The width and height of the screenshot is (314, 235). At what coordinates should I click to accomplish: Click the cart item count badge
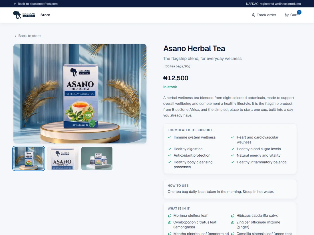[x=299, y=12]
